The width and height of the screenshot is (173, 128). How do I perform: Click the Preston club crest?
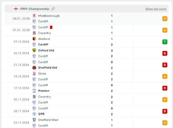34,91
